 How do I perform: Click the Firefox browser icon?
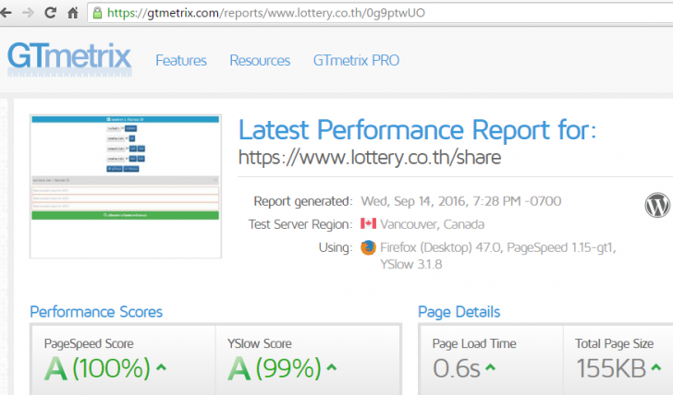[x=368, y=247]
